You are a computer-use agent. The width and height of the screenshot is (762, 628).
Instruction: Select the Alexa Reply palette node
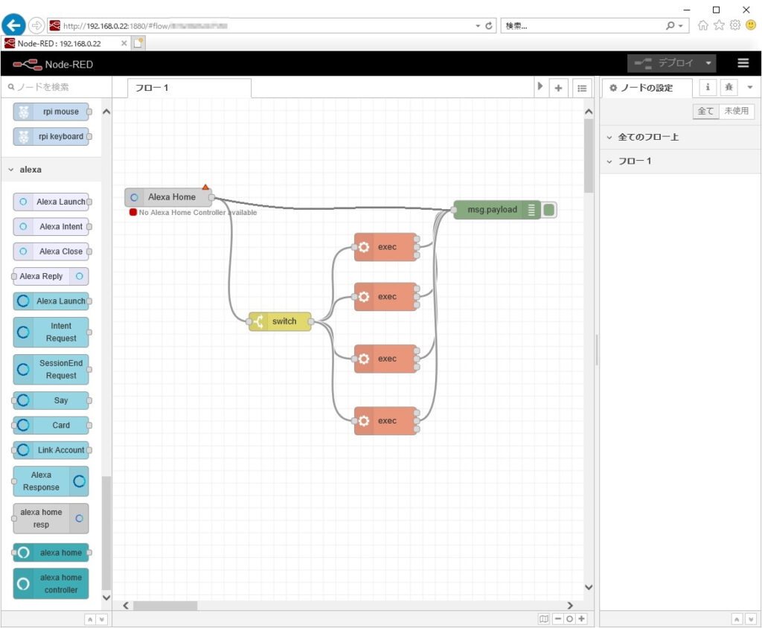tap(51, 276)
